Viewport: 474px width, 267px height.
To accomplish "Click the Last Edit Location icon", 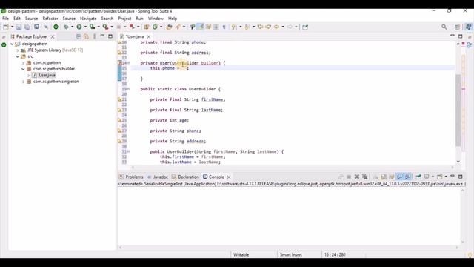I will 260,27.
